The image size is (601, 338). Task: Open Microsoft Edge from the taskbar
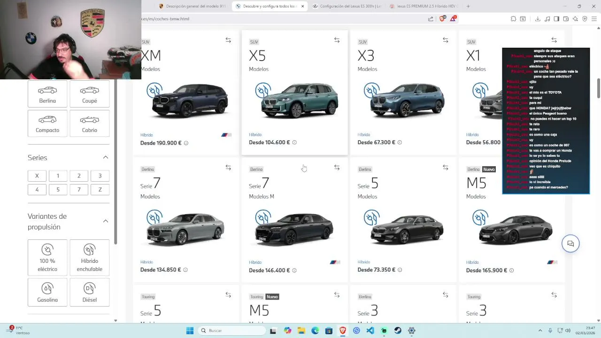click(315, 330)
